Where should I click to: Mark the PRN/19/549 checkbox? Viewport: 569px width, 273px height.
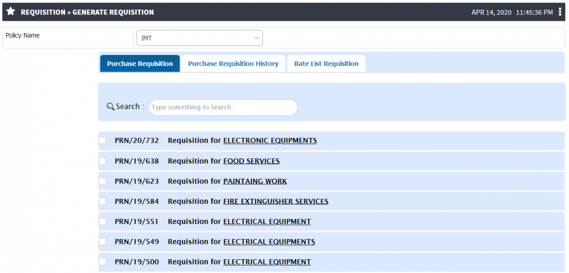[x=102, y=241]
